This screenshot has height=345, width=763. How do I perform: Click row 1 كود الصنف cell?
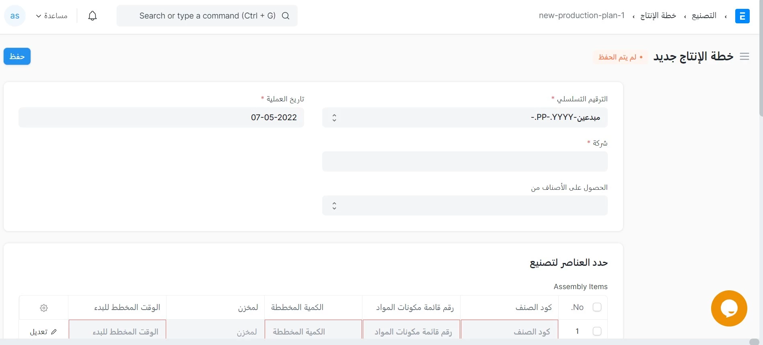click(509, 330)
